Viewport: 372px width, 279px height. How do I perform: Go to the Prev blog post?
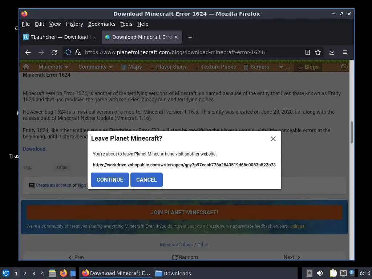tap(76, 257)
